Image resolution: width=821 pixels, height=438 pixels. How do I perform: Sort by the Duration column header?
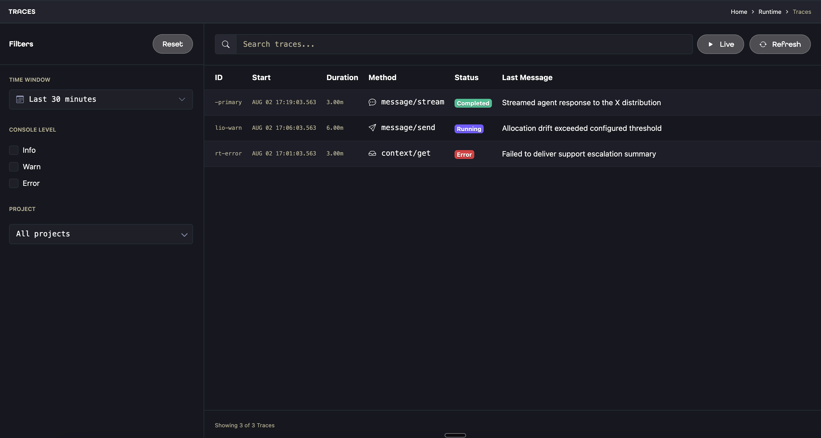tap(342, 77)
